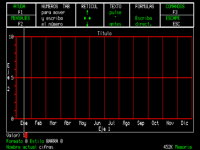Click the Feb month label
The width and height of the screenshot is (200, 150).
(38, 123)
